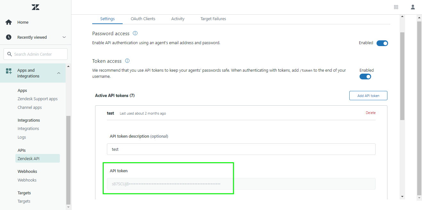
Task: Click info icon next to Token access
Action: (127, 61)
